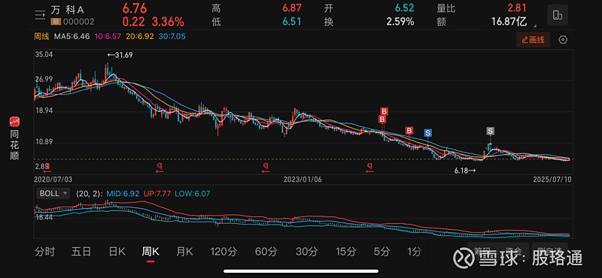Tap the volume ratio 2.81
This screenshot has width=602, height=278.
pyautogui.click(x=517, y=8)
